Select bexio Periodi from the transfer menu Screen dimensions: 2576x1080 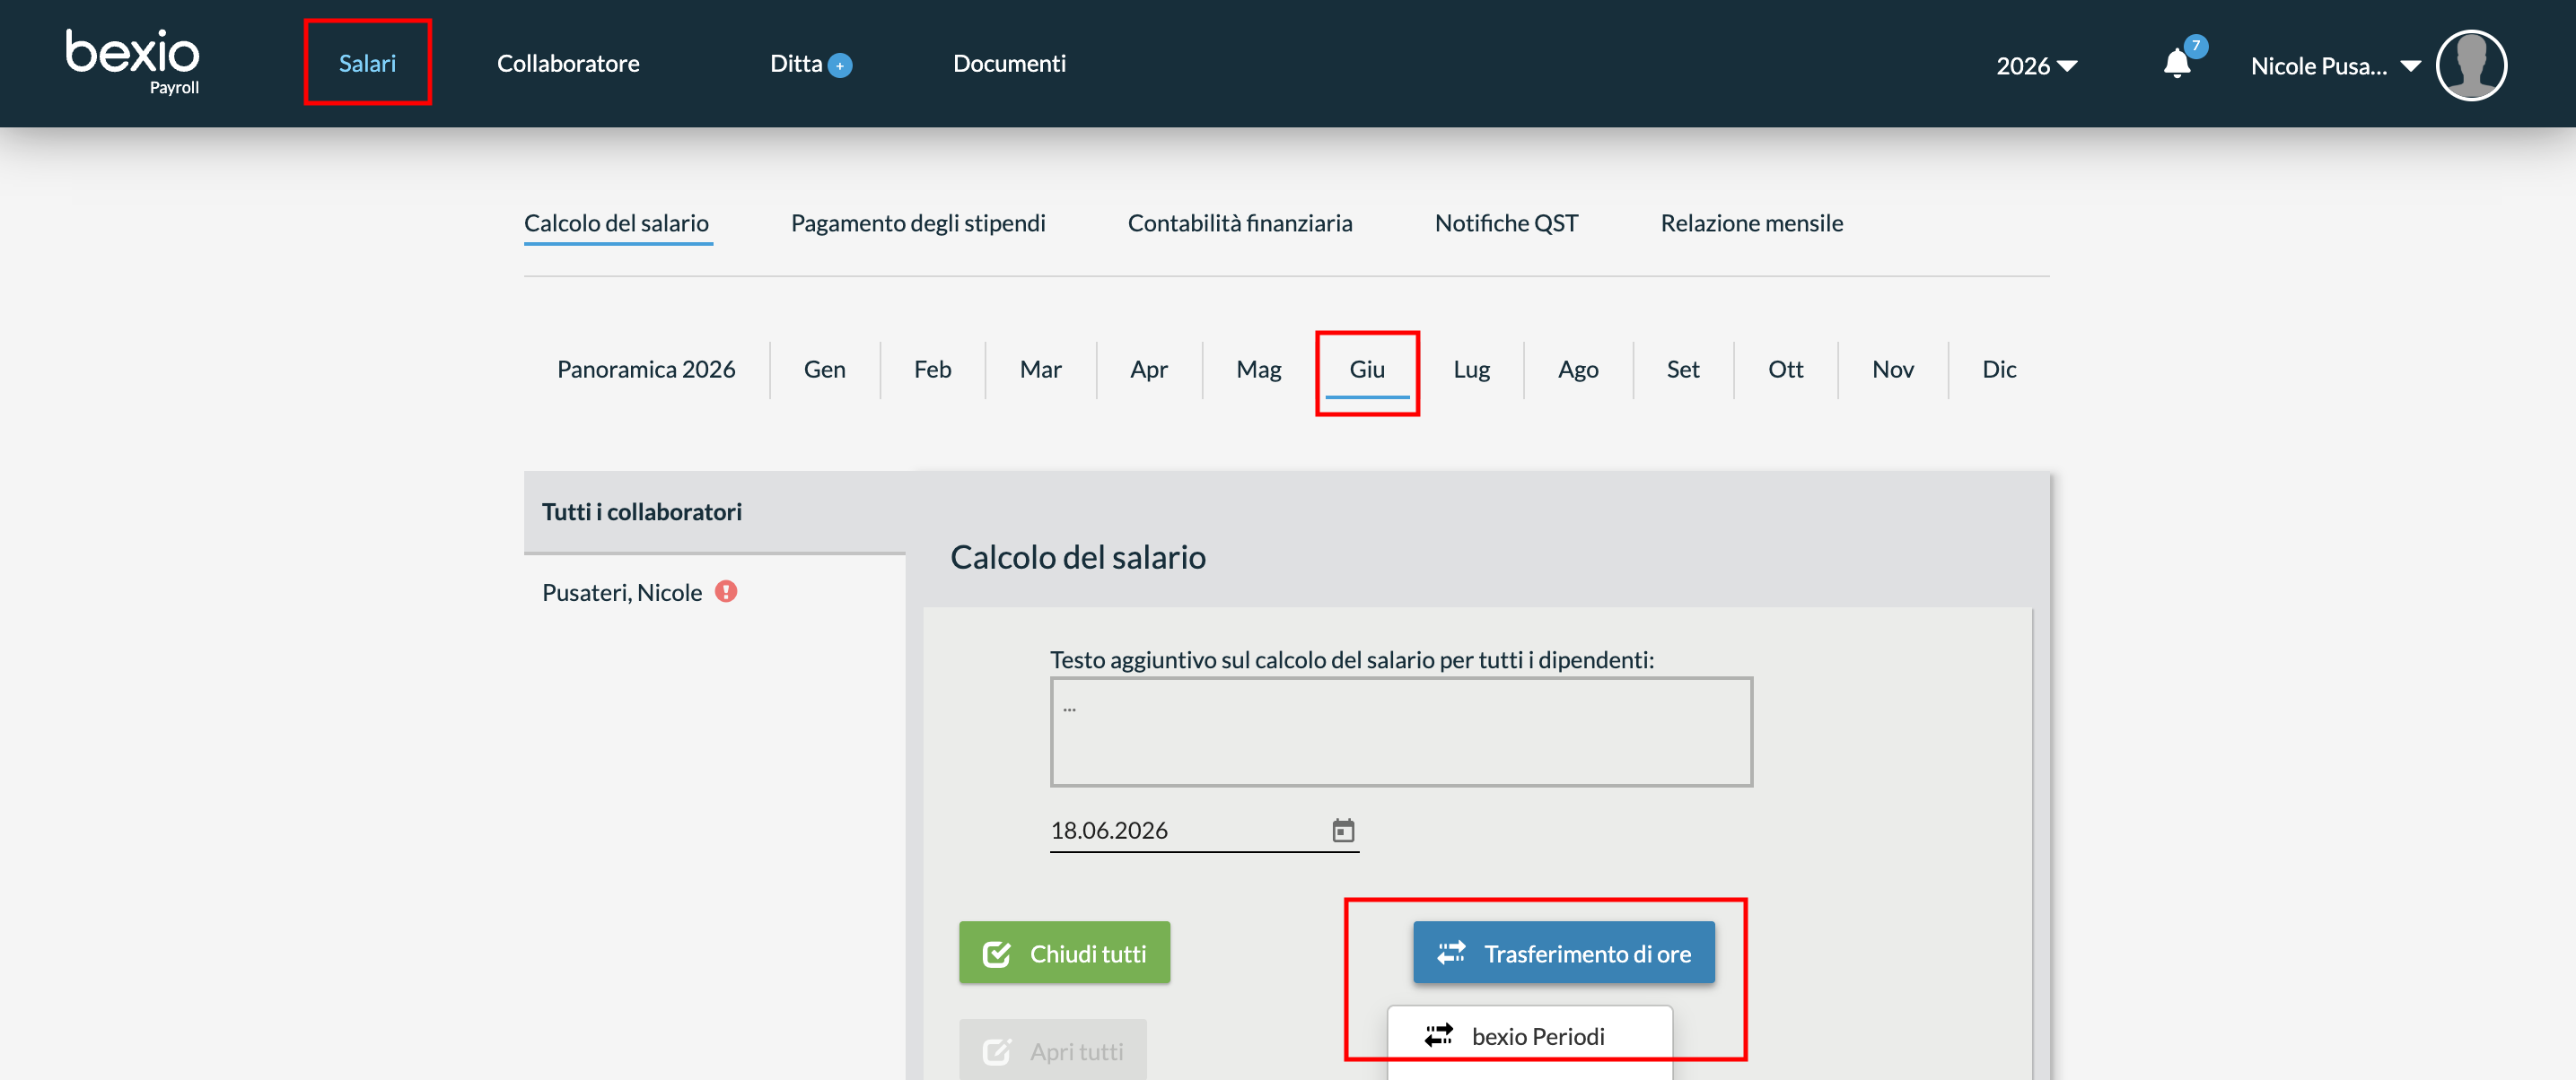[x=1530, y=1036]
